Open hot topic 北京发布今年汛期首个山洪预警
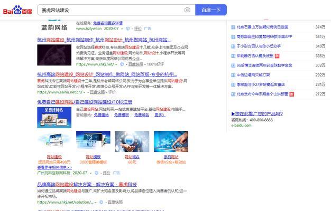Screen dimensions: 331x211 coord(262,94)
